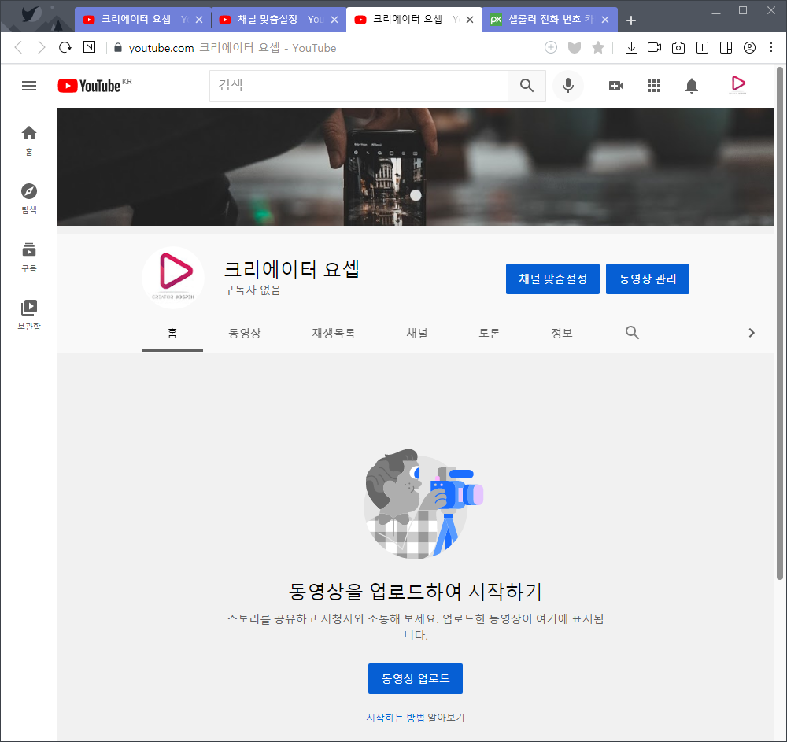Click the page vertical scrollbar
This screenshot has height=742, width=787.
click(x=779, y=323)
